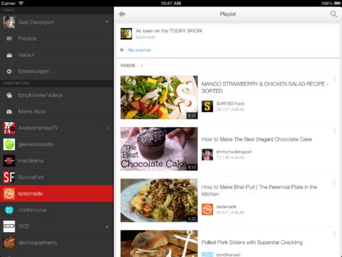342x257 pixels.
Task: Open more options for Pulled Pork Sliders
Action: [x=334, y=234]
